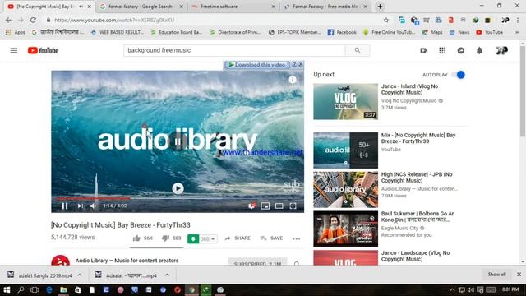Open a new browser tab
The width and height of the screenshot is (526, 296).
[380, 7]
